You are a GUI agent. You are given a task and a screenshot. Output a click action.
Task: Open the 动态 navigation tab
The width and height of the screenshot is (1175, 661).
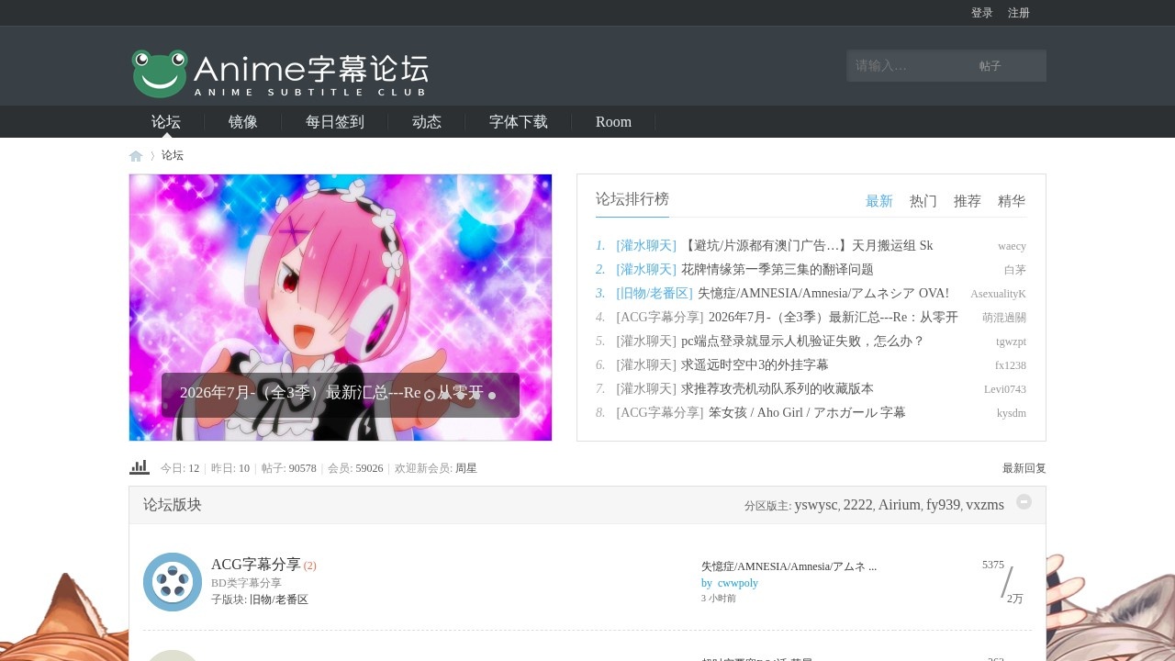(427, 122)
